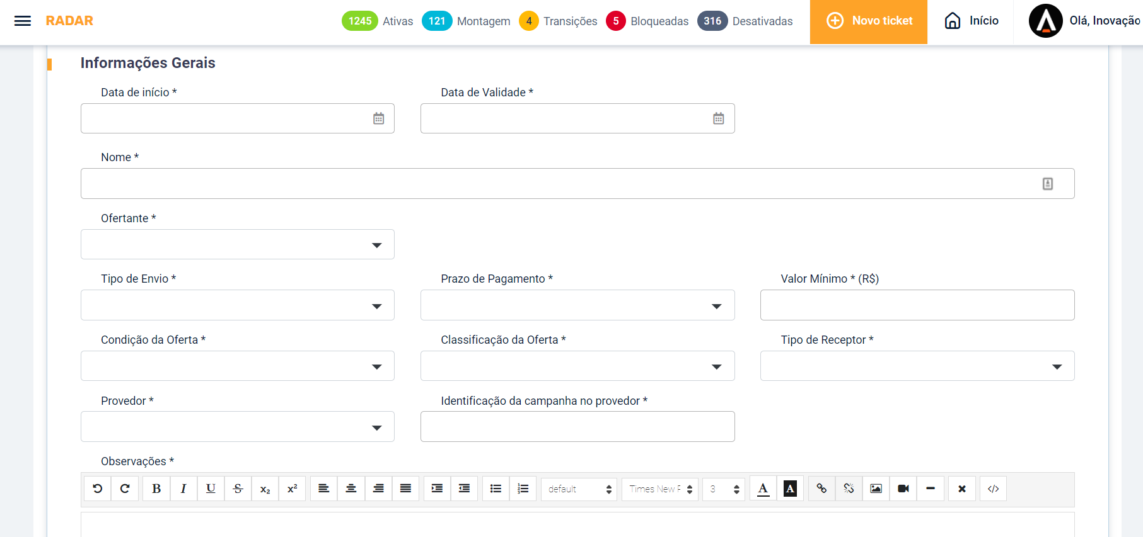Show the Bloqueadas tickets list
This screenshot has width=1143, height=537.
tap(647, 21)
